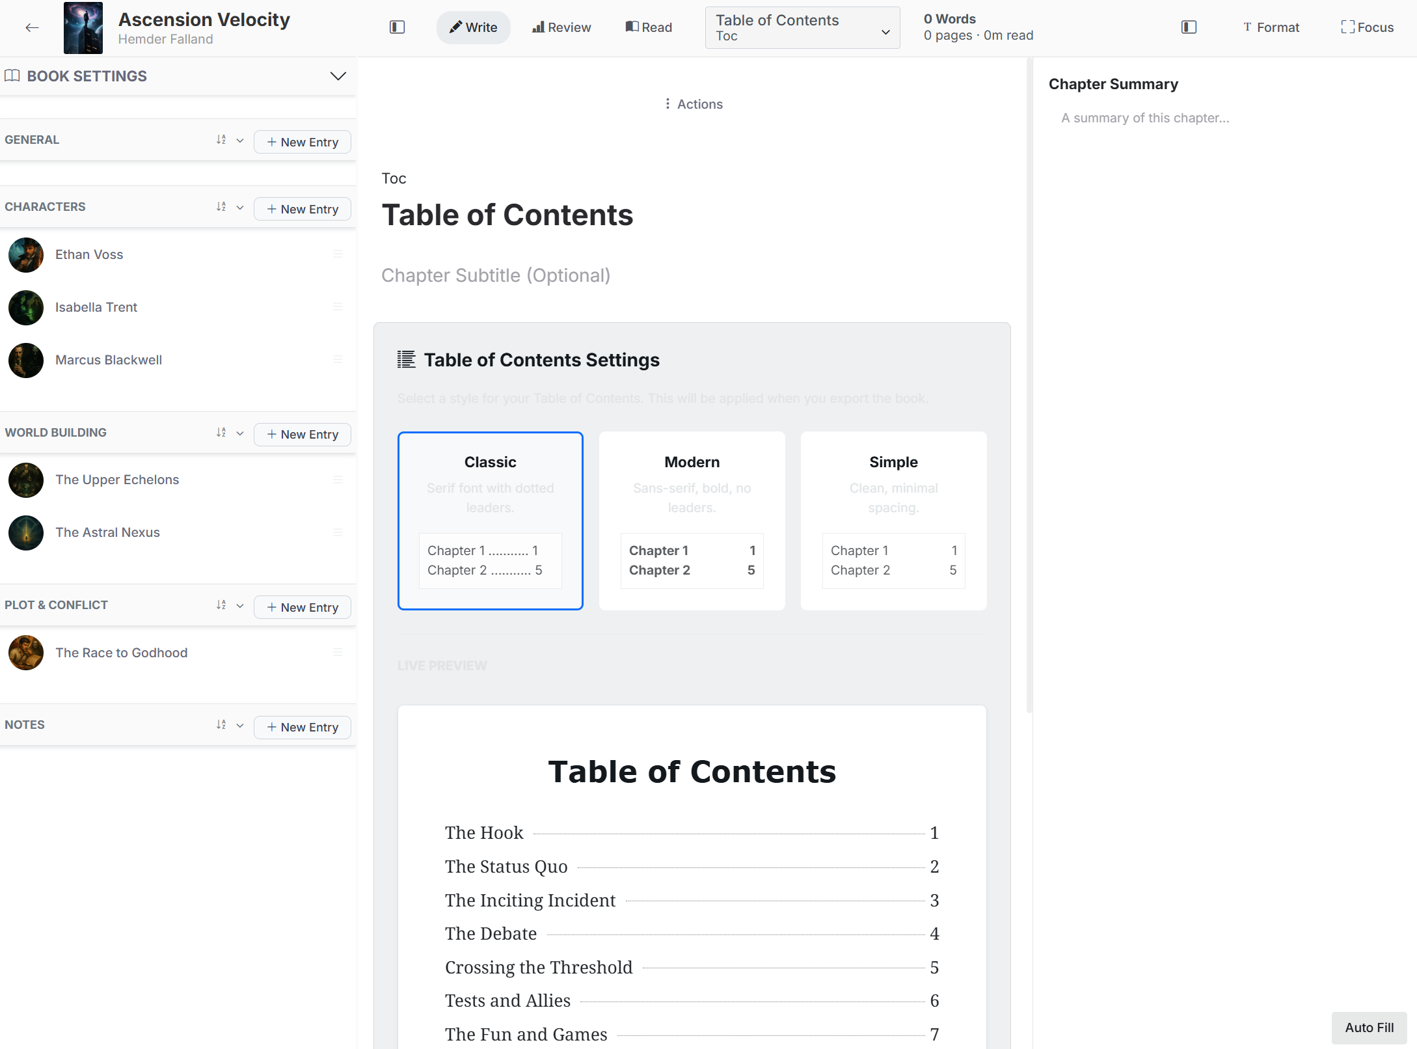
Task: Select the Simple table of contents style
Action: (x=894, y=521)
